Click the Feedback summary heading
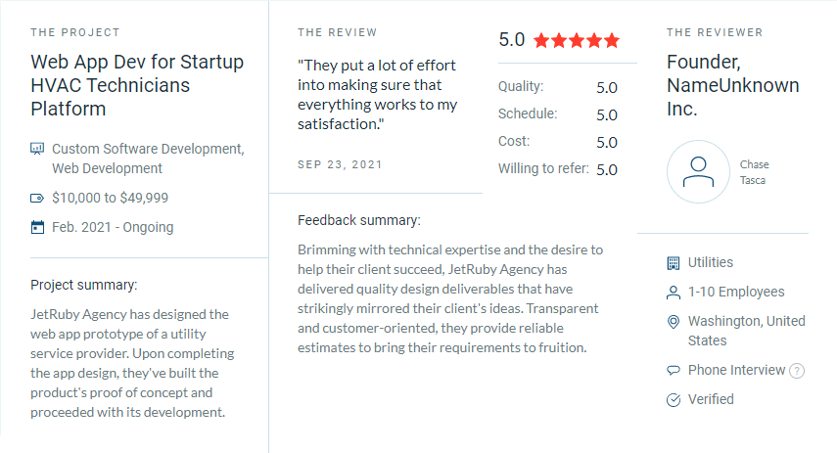 pos(359,220)
